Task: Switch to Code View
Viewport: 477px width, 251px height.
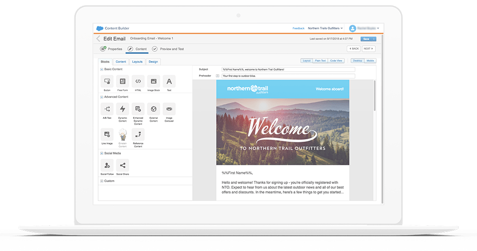Action: [336, 61]
